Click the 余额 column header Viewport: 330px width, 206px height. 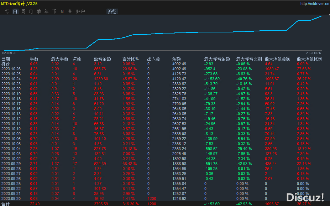[x=176, y=59]
